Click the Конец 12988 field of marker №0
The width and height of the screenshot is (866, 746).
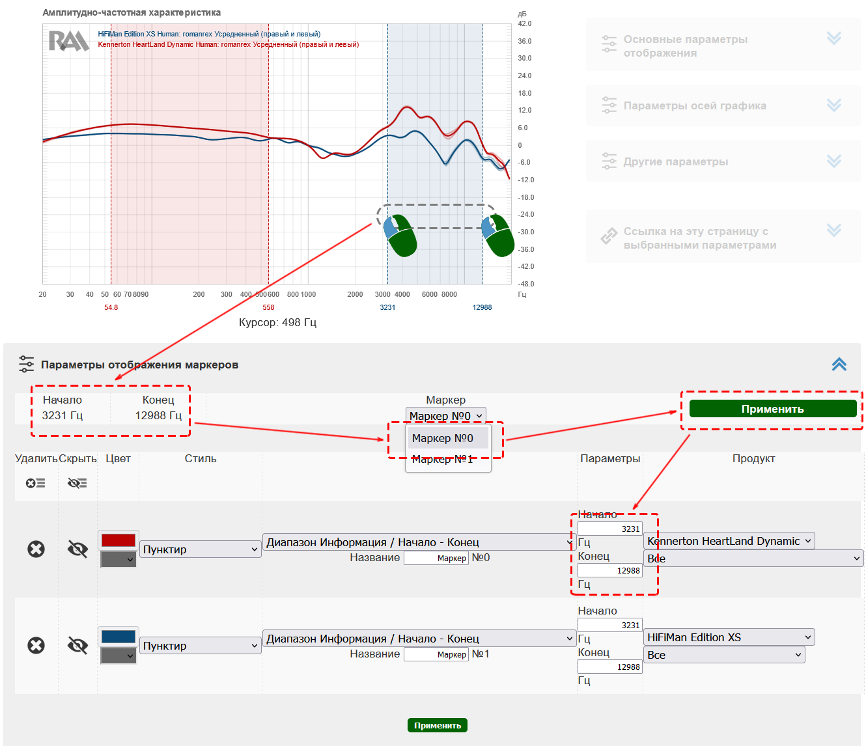pos(610,570)
